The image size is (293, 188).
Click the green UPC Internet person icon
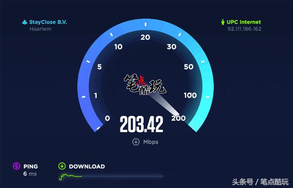[x=223, y=22]
